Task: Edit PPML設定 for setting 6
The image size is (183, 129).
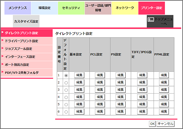Action: click(164, 111)
